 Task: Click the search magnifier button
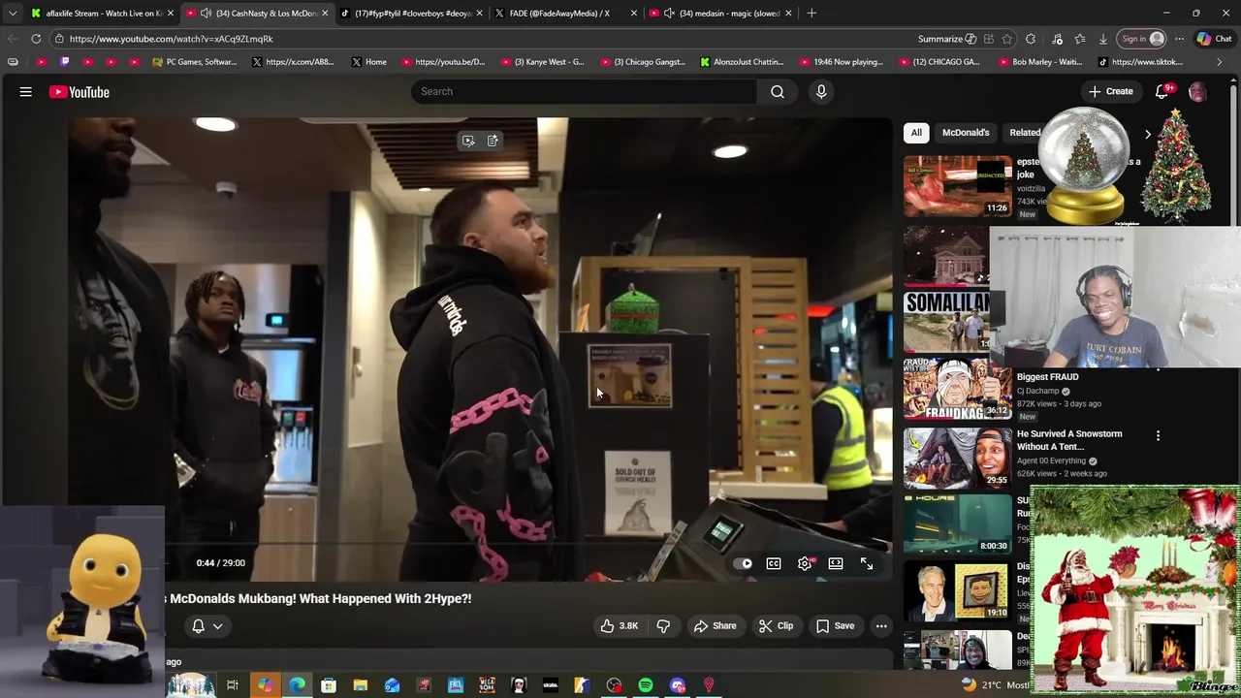[778, 91]
